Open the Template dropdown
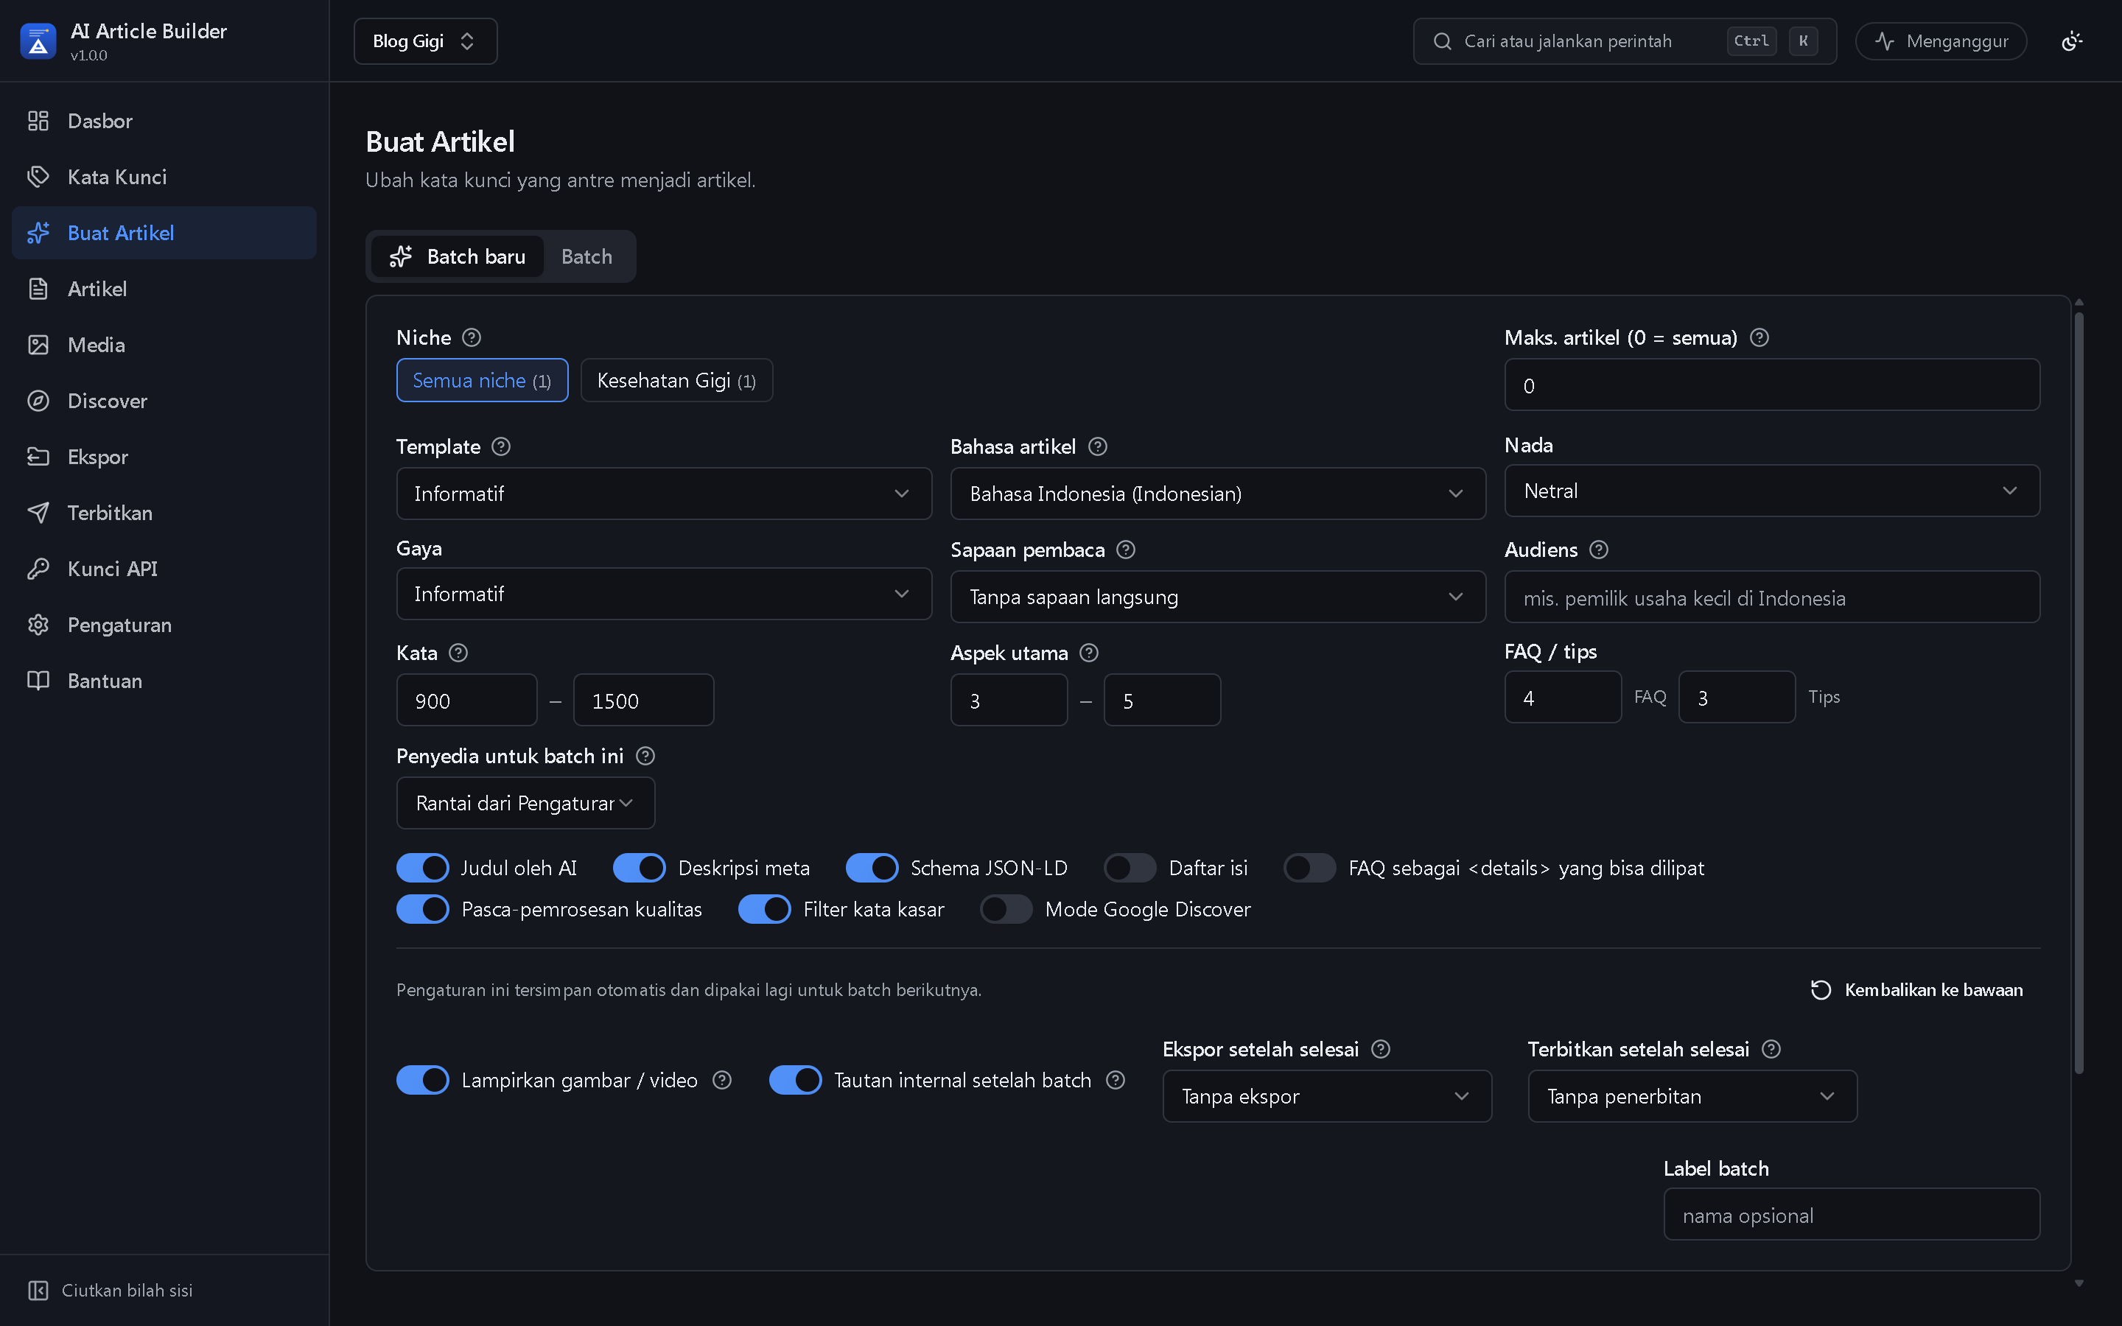 [x=664, y=494]
